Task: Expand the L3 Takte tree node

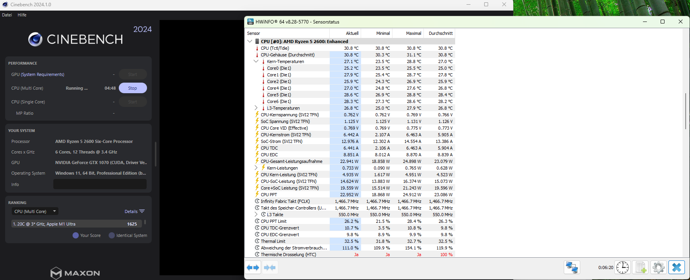Action: (x=256, y=215)
